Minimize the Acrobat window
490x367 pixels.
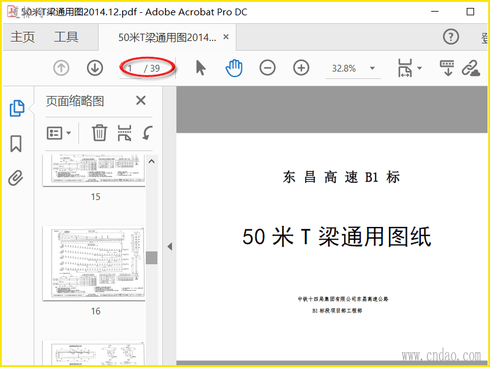[435, 12]
